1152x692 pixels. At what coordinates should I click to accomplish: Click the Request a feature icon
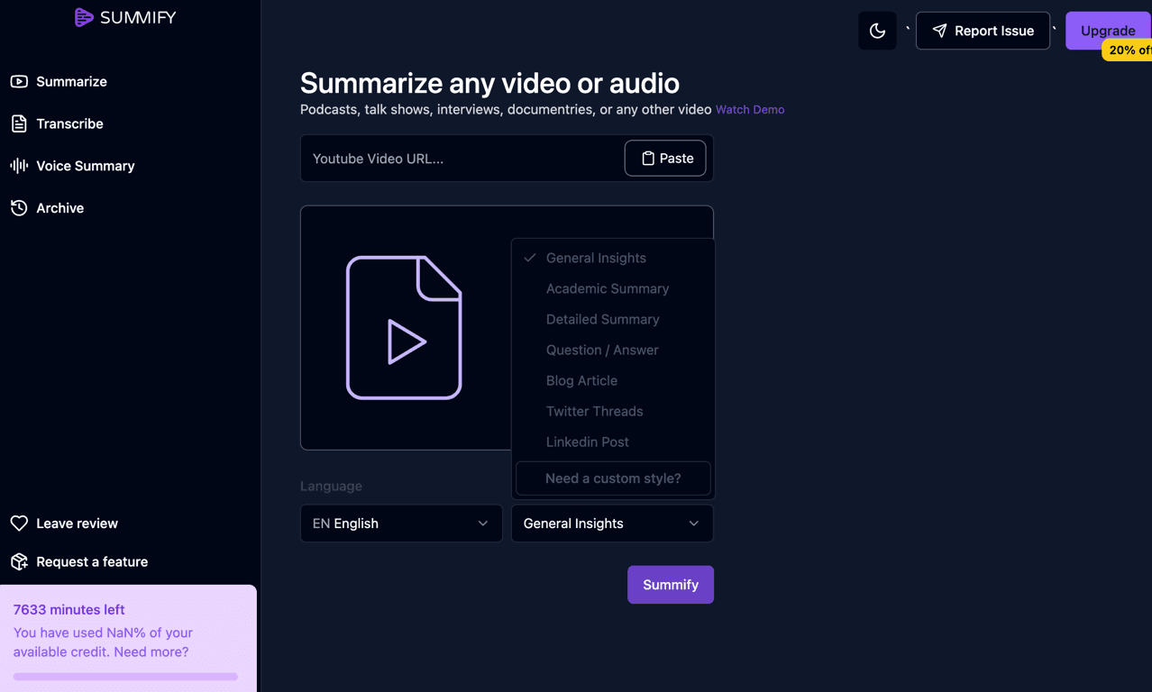[x=19, y=561]
